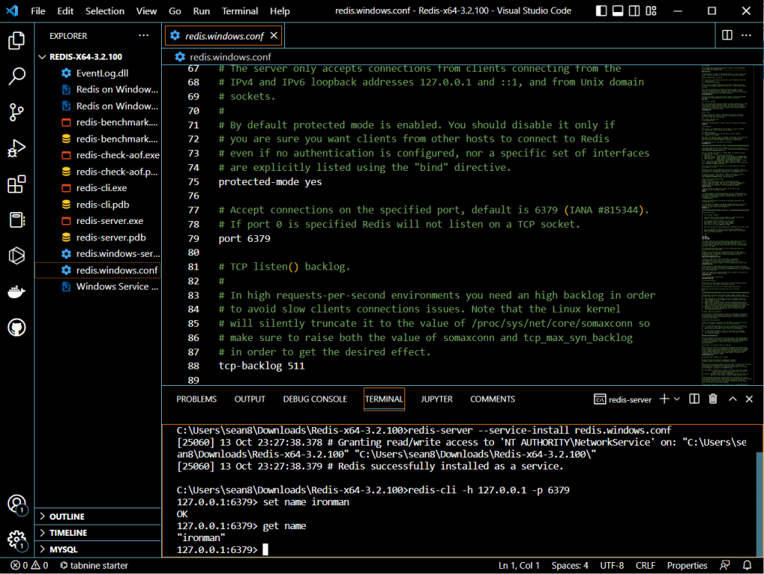Screen dimensions: 764x574
Task: Toggle Primary Side Bar layout icon
Action: point(601,10)
